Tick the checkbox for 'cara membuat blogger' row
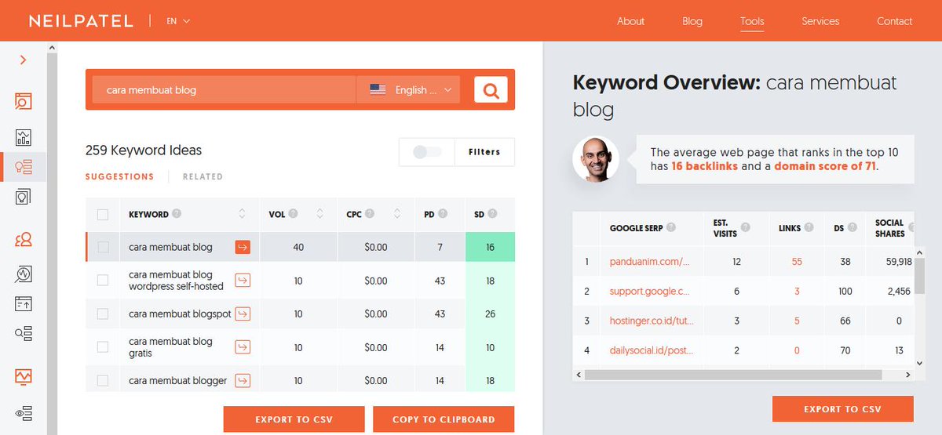This screenshot has width=942, height=435. click(103, 380)
